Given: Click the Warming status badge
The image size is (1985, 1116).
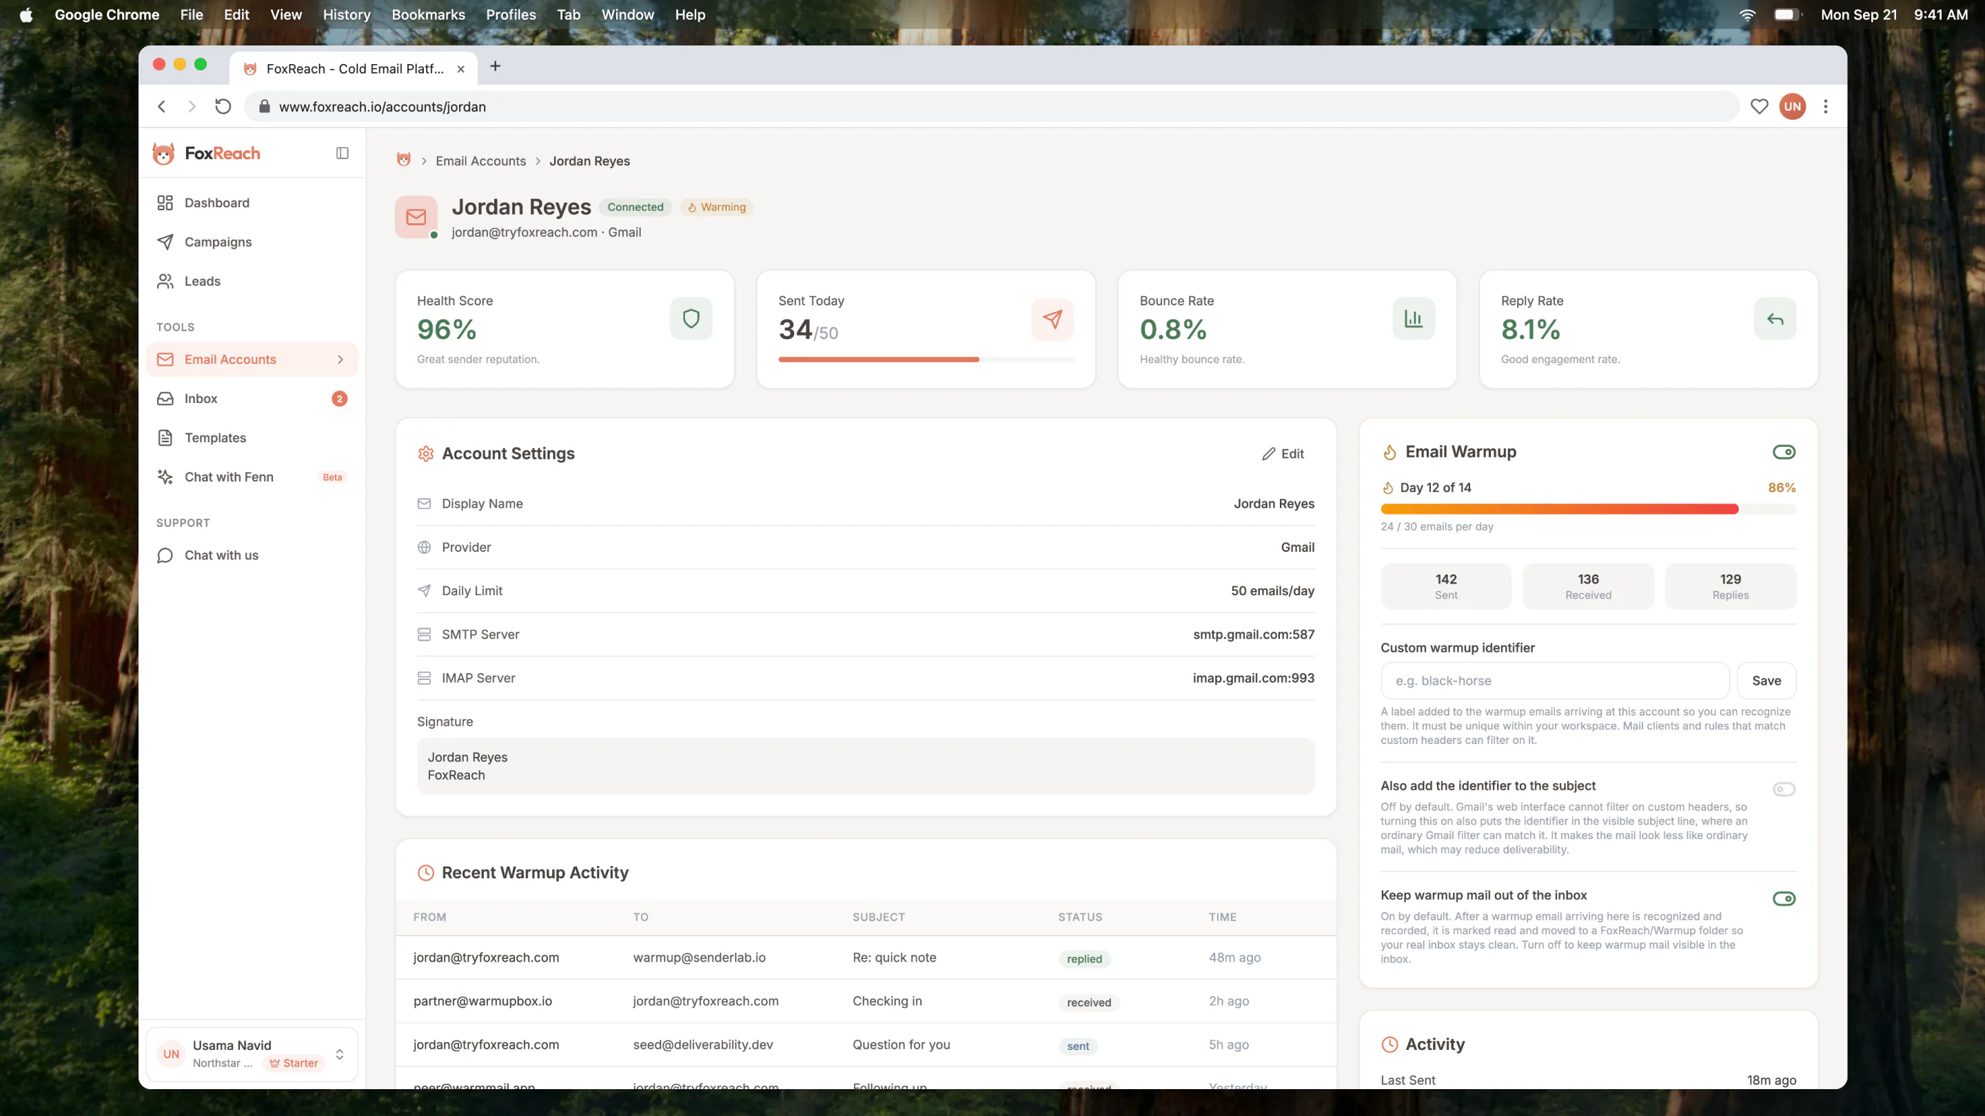Looking at the screenshot, I should click(717, 207).
